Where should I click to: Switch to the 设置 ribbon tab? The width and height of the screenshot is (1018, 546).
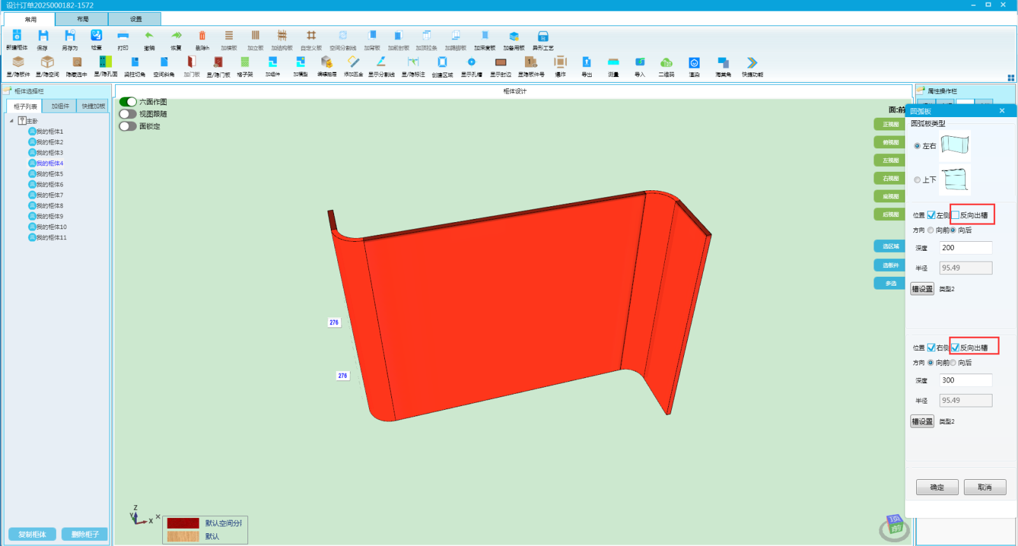click(x=136, y=19)
